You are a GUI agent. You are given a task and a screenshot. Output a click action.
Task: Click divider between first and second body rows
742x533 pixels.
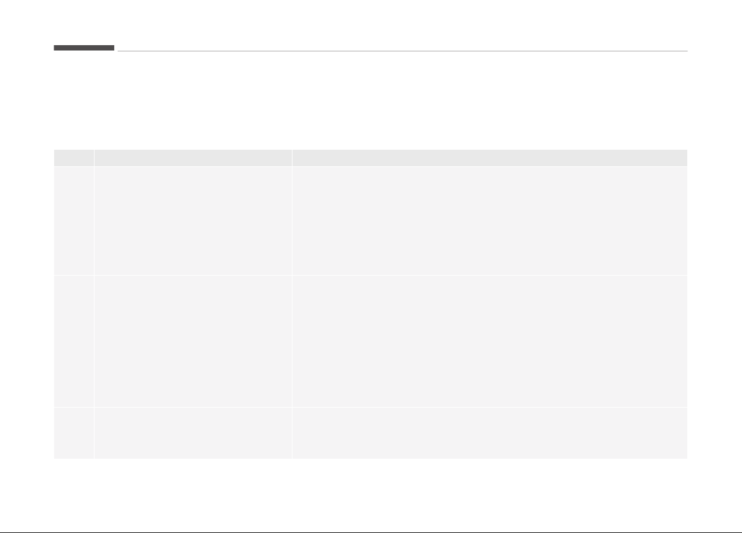click(x=370, y=275)
